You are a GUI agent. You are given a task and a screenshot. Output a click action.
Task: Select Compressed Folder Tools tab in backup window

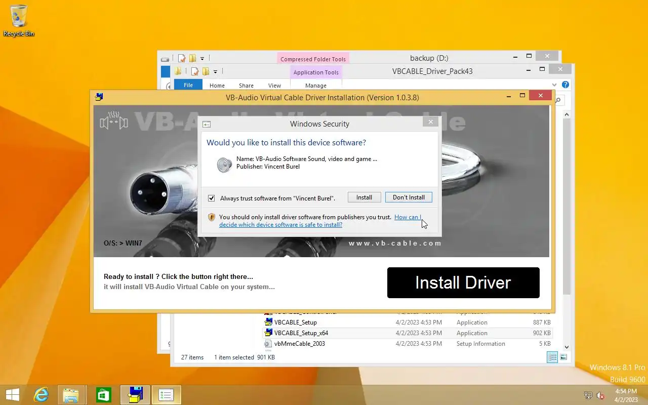click(x=313, y=59)
